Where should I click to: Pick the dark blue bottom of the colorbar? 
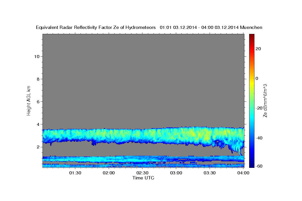click(252, 165)
